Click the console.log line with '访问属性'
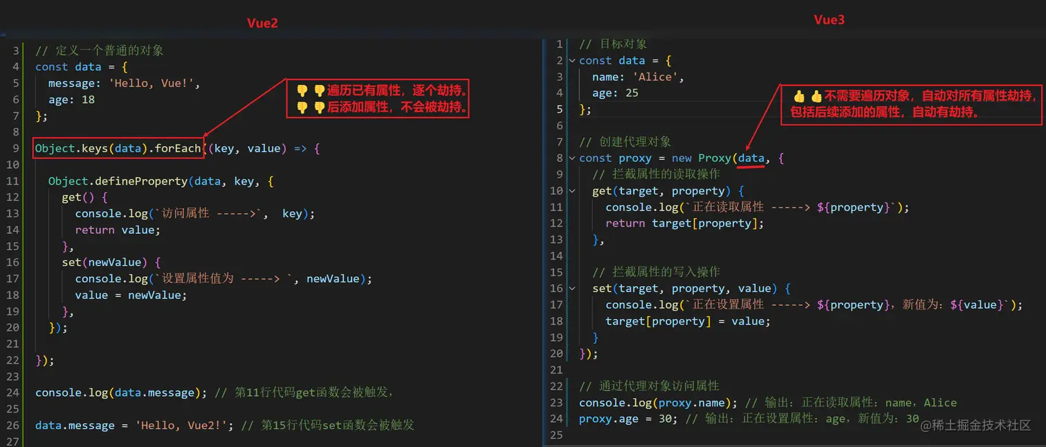1046x447 pixels. [x=195, y=214]
